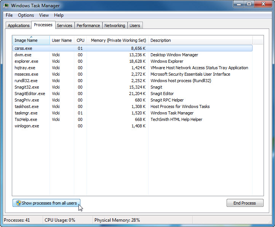Select the Processes tab

pyautogui.click(x=43, y=25)
